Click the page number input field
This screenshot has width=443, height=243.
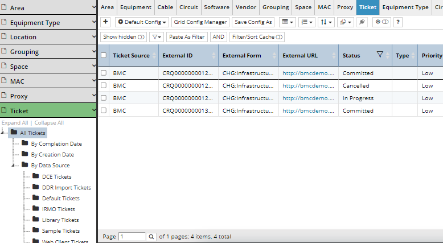(132, 237)
